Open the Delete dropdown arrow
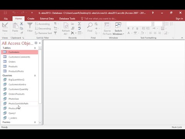 tap(76, 33)
